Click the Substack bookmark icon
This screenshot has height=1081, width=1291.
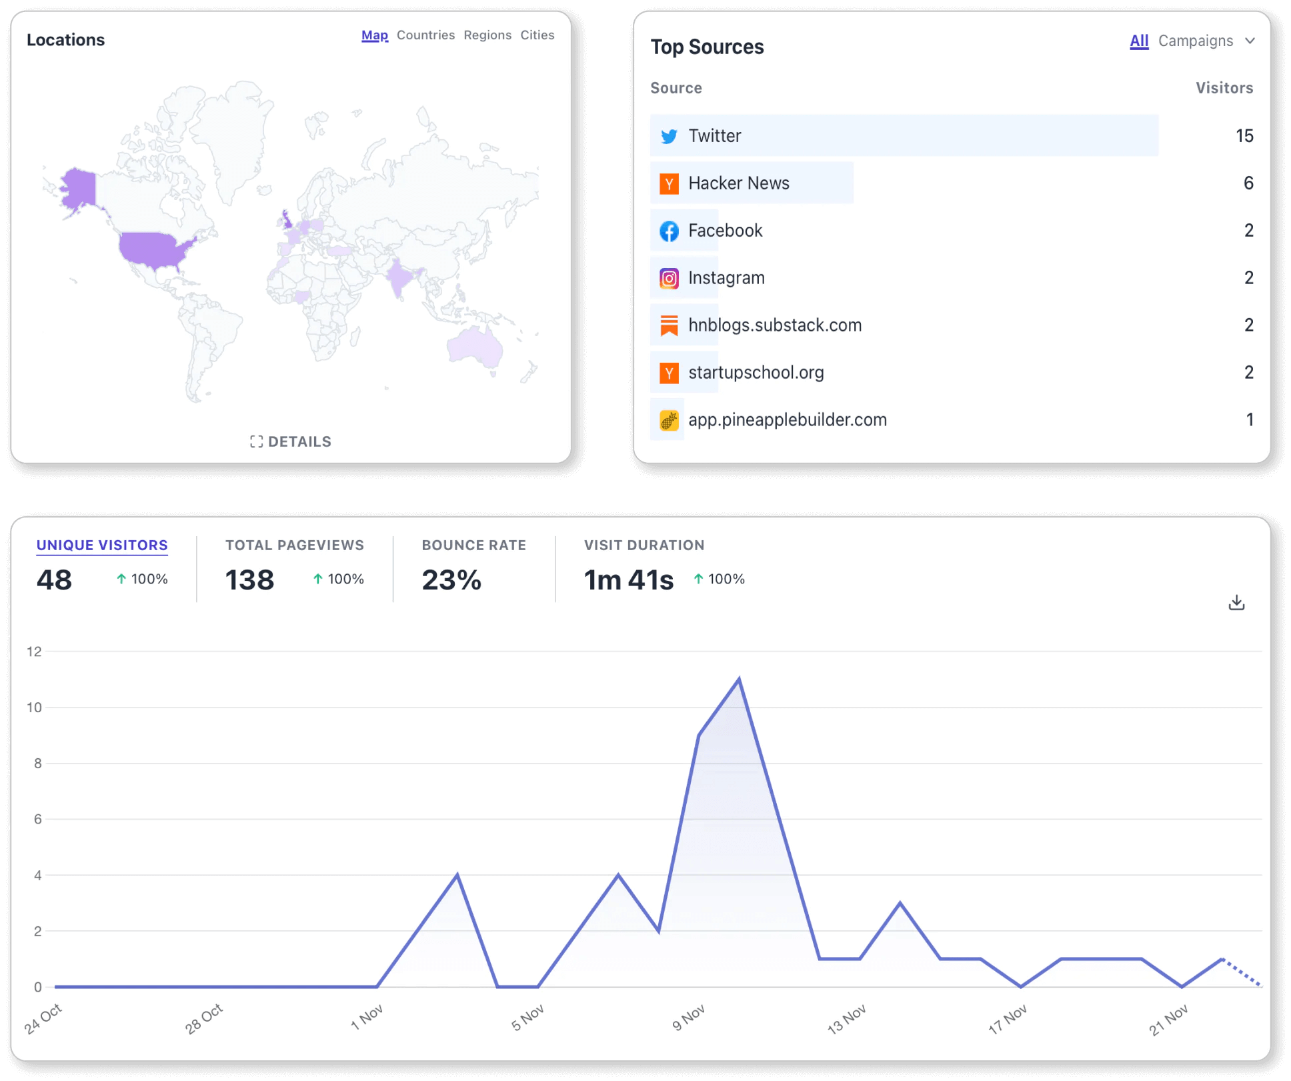point(669,325)
